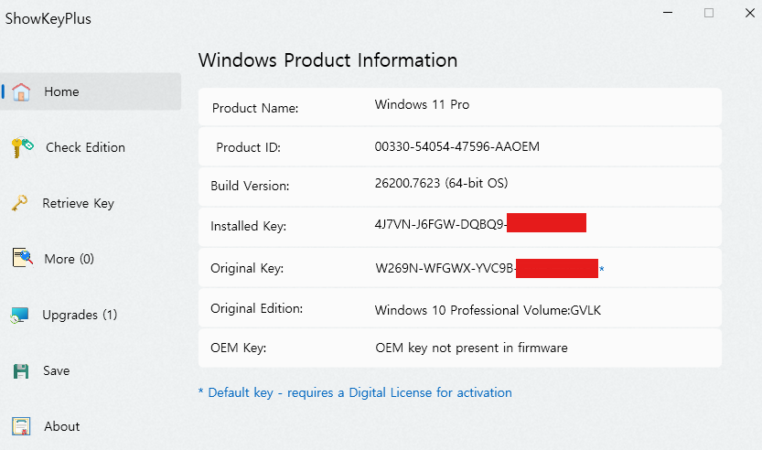
Task: Click the Default key digital license note
Action: pyautogui.click(x=355, y=392)
